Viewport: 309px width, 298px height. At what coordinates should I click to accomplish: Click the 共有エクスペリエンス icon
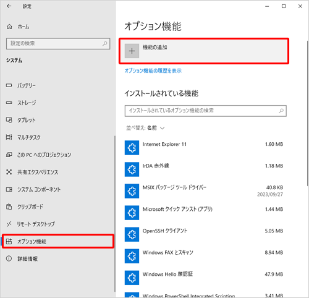[9, 172]
